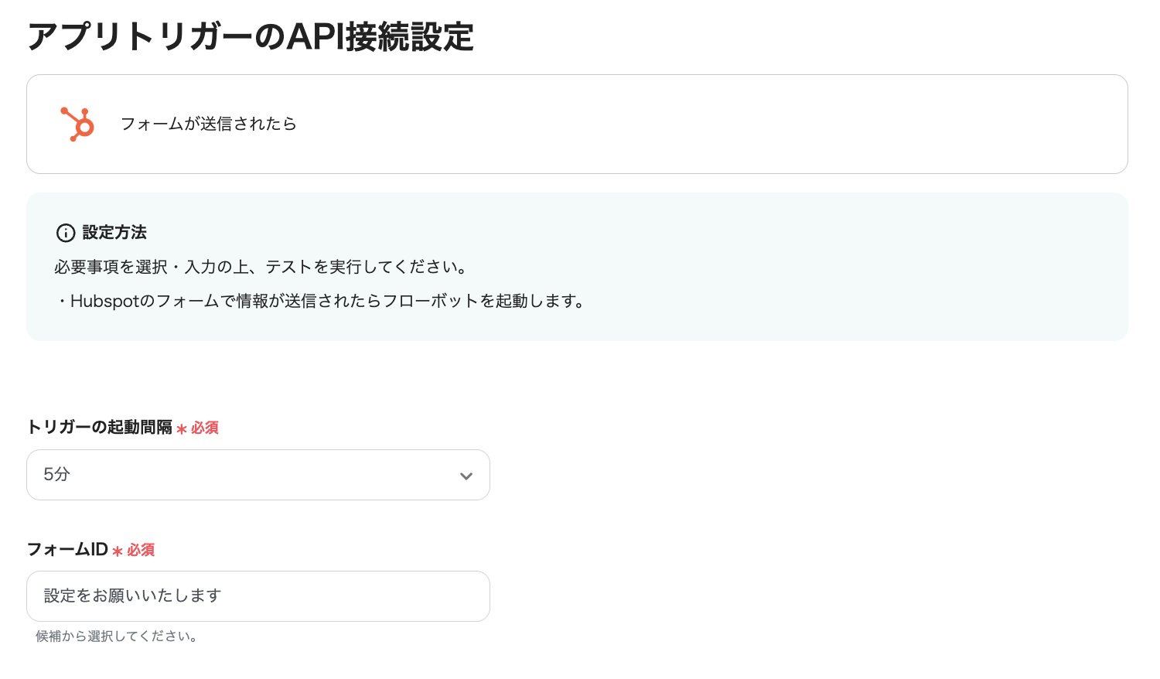This screenshot has height=679, width=1160.
Task: Click the info icon beside 設定方法
Action: pyautogui.click(x=66, y=233)
